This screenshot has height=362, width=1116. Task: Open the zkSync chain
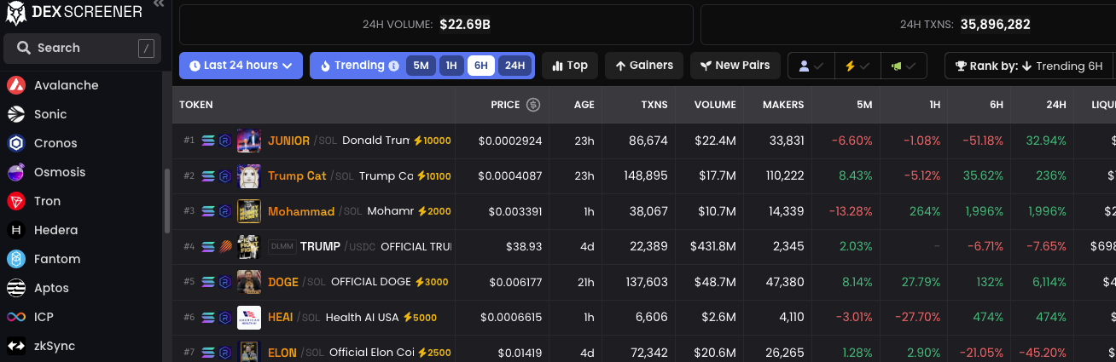[41, 346]
